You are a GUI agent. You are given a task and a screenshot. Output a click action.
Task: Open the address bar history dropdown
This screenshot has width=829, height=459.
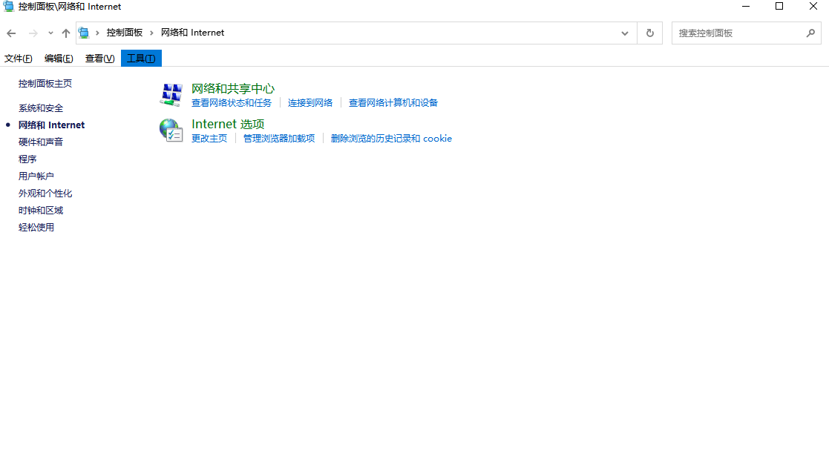[x=624, y=33]
